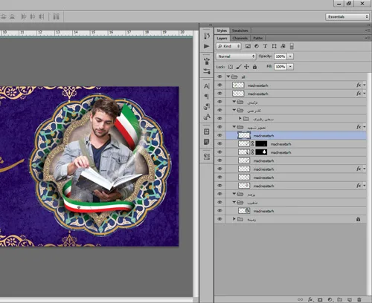The height and width of the screenshot is (303, 372).
Task: Click the Lock all padlock icon
Action: (x=254, y=67)
